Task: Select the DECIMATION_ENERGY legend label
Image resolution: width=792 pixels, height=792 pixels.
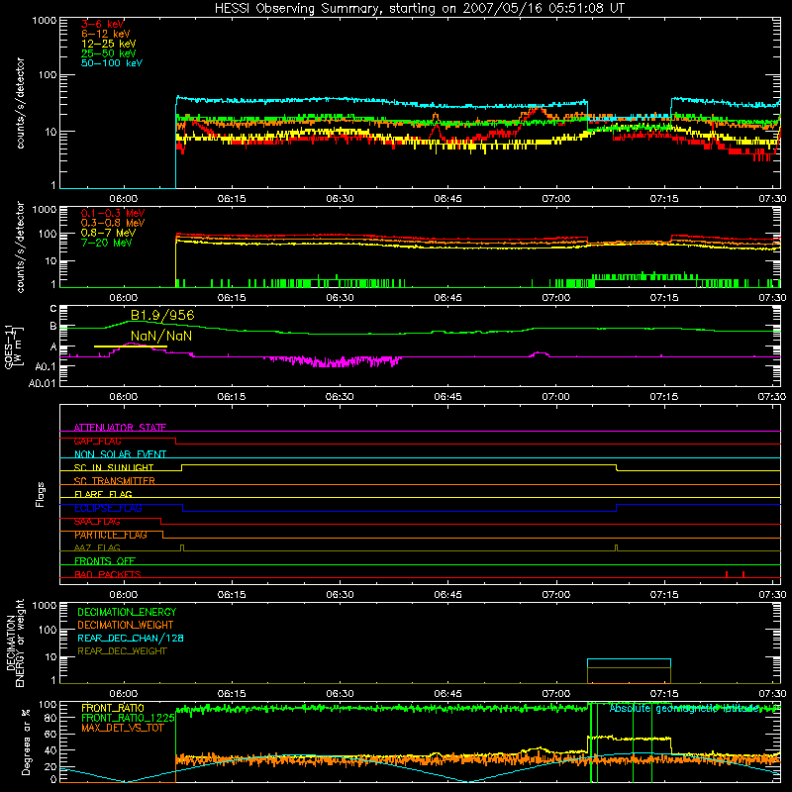Action: tap(127, 612)
